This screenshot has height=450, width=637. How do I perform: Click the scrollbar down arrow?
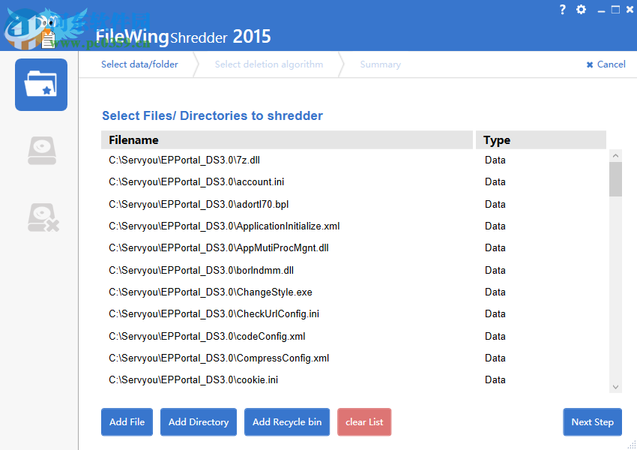tap(616, 385)
